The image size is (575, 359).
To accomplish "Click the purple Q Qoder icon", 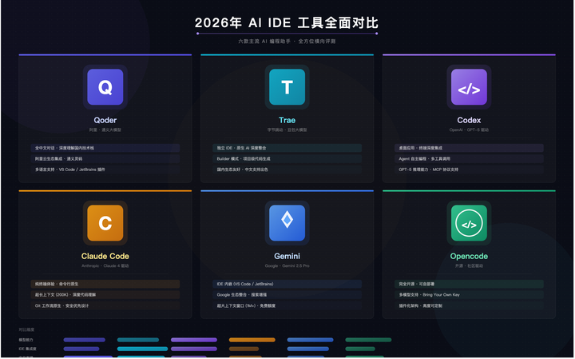I will click(x=105, y=87).
